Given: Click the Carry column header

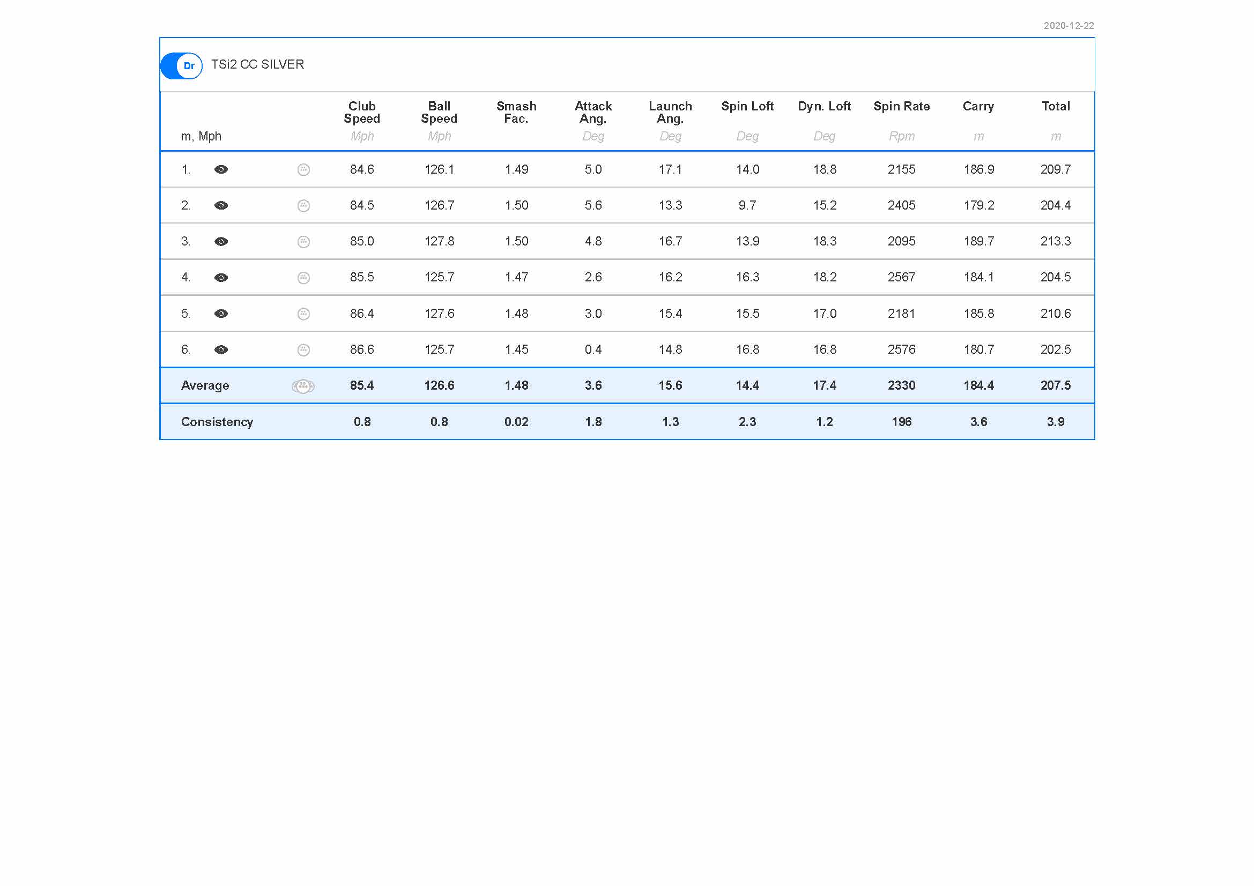Looking at the screenshot, I should 978,106.
